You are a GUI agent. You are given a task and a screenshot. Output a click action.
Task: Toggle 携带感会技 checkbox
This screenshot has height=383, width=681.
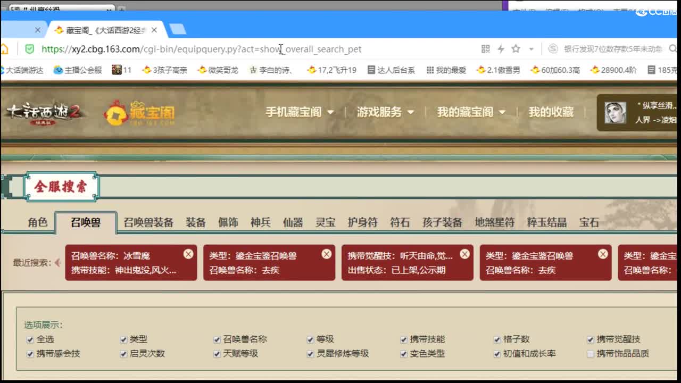pyautogui.click(x=30, y=354)
